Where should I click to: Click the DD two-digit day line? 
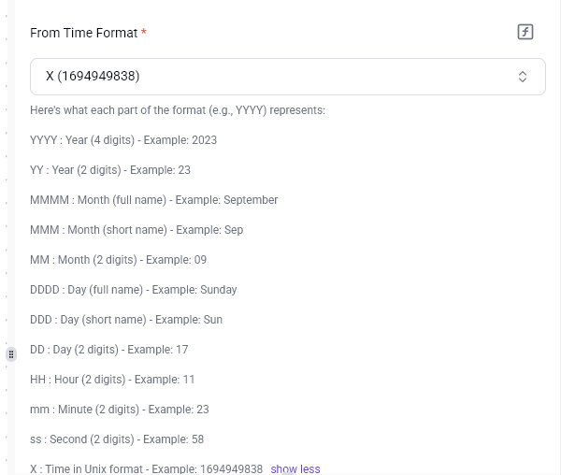(x=109, y=350)
